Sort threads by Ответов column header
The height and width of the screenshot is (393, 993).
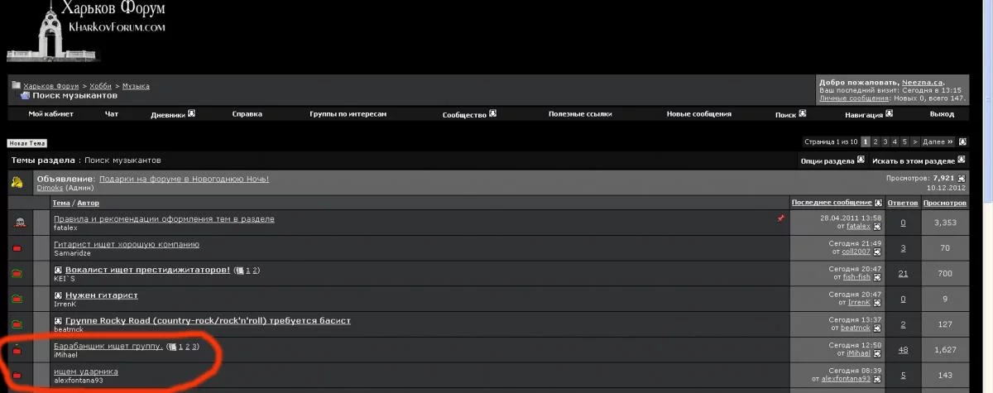click(x=903, y=203)
